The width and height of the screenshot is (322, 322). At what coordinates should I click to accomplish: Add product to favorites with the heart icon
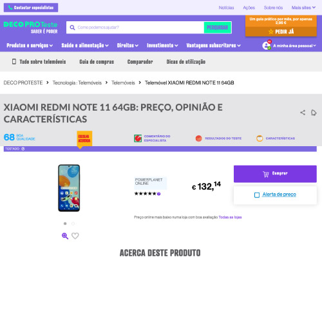pos(75,236)
